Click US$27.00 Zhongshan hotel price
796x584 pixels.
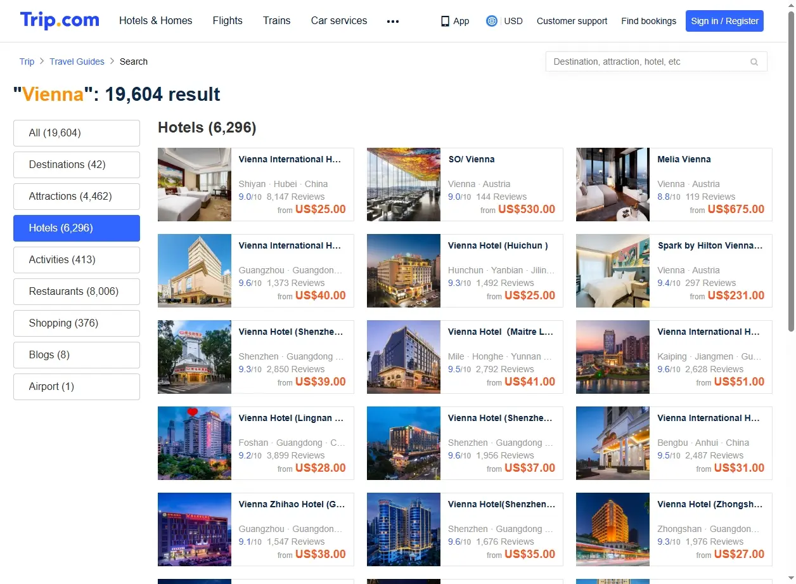click(x=739, y=554)
